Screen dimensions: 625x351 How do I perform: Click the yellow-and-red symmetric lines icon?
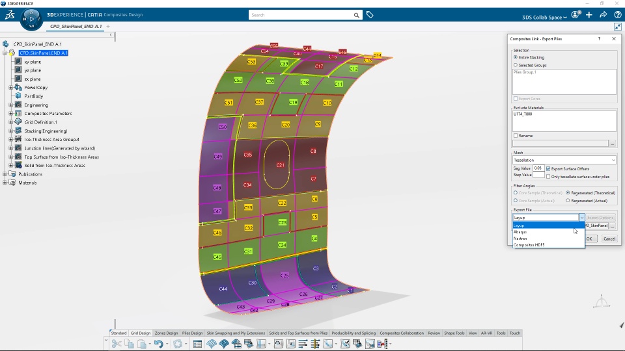pos(315,344)
